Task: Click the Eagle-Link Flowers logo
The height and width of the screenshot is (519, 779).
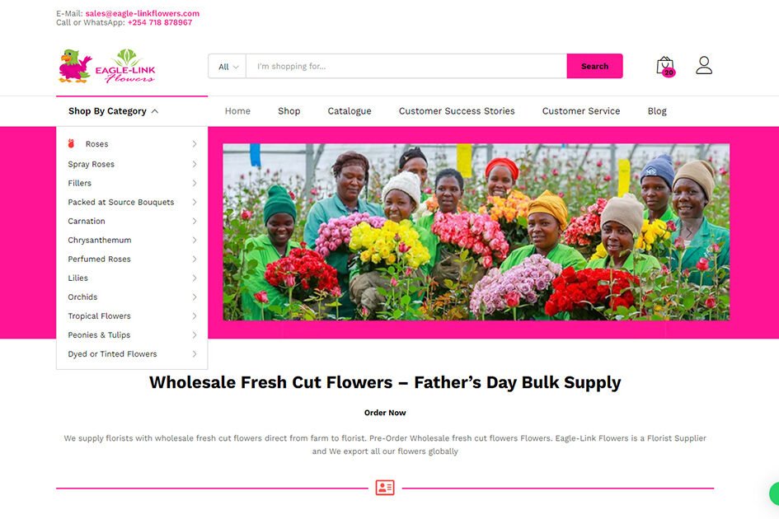Action: (107, 66)
